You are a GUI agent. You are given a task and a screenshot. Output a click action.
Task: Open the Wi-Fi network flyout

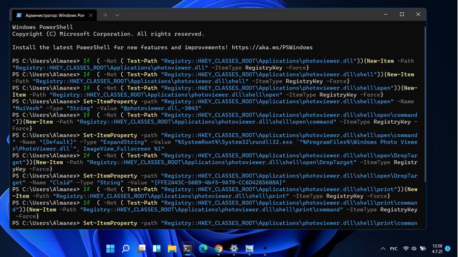point(406,249)
